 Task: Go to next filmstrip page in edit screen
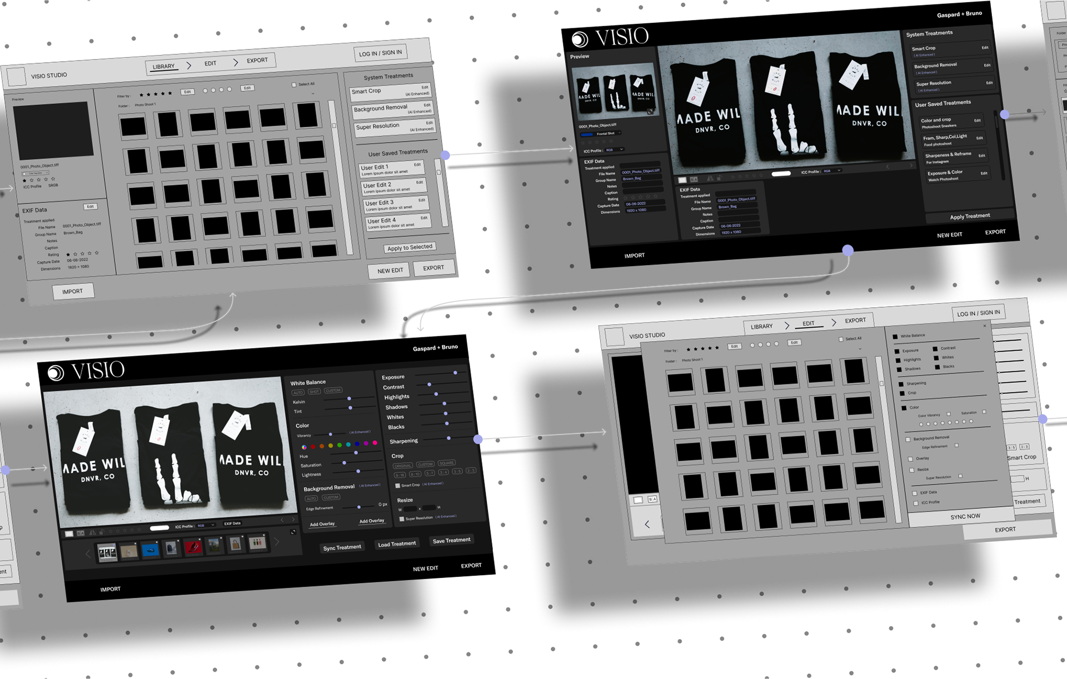pos(276,541)
